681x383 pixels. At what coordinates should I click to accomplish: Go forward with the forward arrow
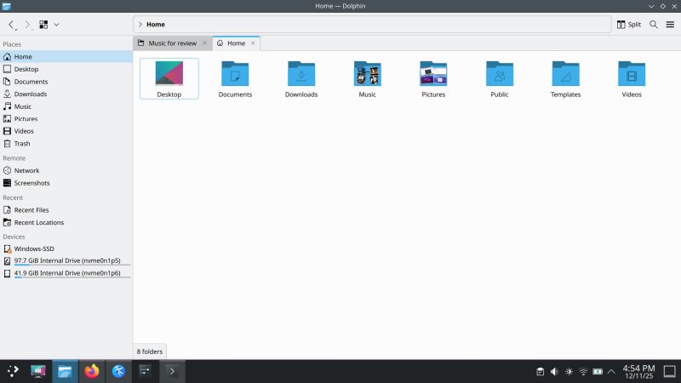tap(27, 25)
